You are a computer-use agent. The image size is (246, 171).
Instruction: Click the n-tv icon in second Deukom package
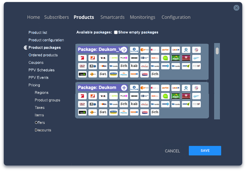tap(82, 104)
